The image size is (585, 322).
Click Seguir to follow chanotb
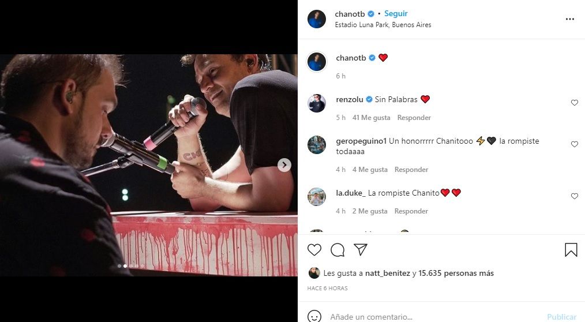(396, 13)
